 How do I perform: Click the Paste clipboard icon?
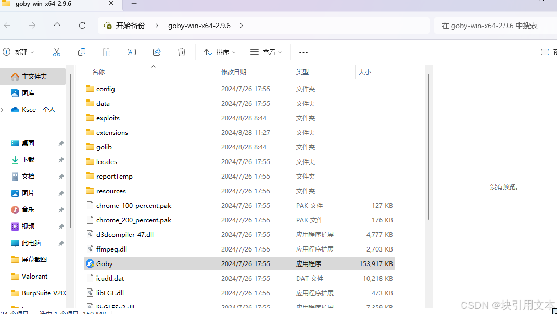click(107, 52)
